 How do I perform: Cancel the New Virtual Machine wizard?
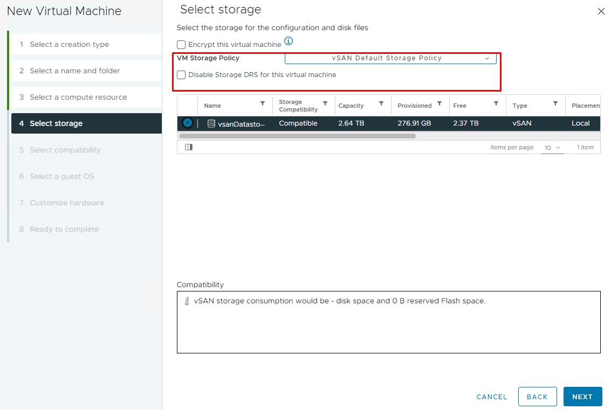coord(491,397)
